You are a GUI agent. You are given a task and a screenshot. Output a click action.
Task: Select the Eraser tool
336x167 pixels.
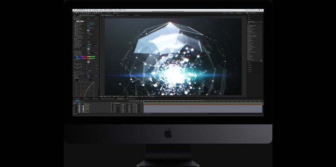[x=97, y=13]
